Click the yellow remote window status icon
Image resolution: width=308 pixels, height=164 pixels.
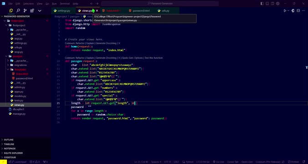(3, 162)
